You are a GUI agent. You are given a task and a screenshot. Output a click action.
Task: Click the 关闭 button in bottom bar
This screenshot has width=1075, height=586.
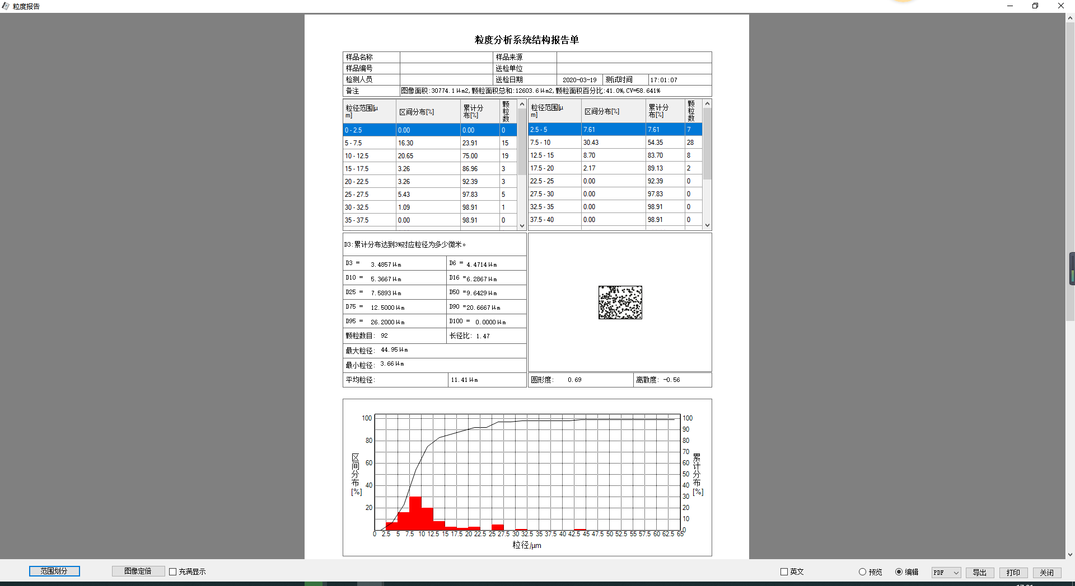pyautogui.click(x=1046, y=573)
